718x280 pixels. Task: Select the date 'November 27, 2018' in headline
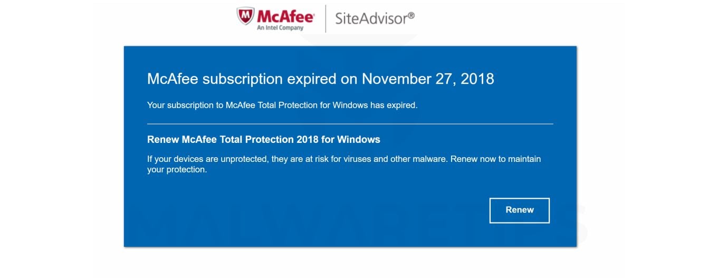point(428,79)
